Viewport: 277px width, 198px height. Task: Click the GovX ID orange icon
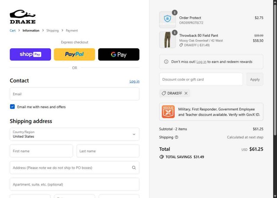[x=168, y=112]
